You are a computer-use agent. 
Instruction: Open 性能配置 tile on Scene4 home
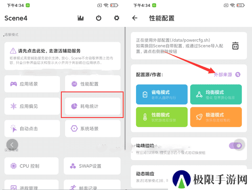[93, 83]
